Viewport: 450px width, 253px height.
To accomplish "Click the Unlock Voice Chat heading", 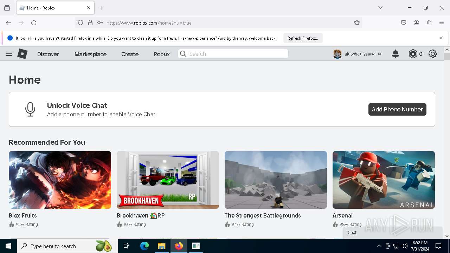I will pyautogui.click(x=77, y=105).
